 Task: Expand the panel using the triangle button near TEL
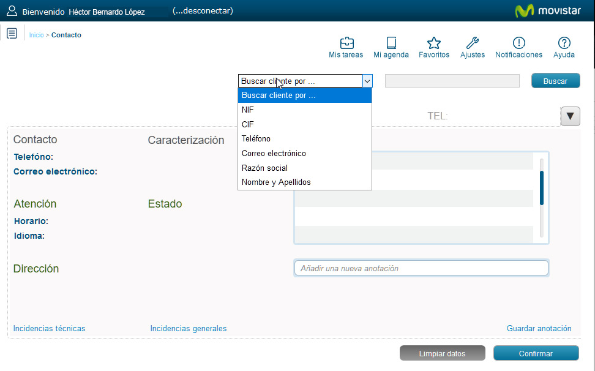tap(570, 116)
